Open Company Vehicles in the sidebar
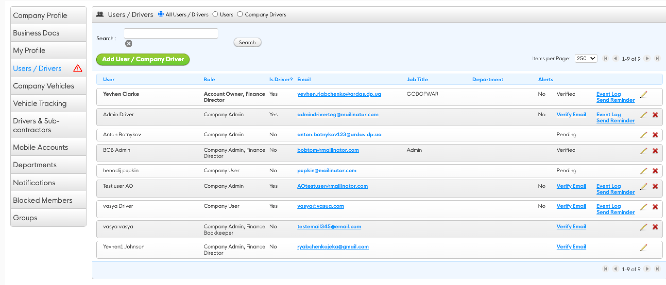Image resolution: width=666 pixels, height=285 pixels. pyautogui.click(x=44, y=86)
